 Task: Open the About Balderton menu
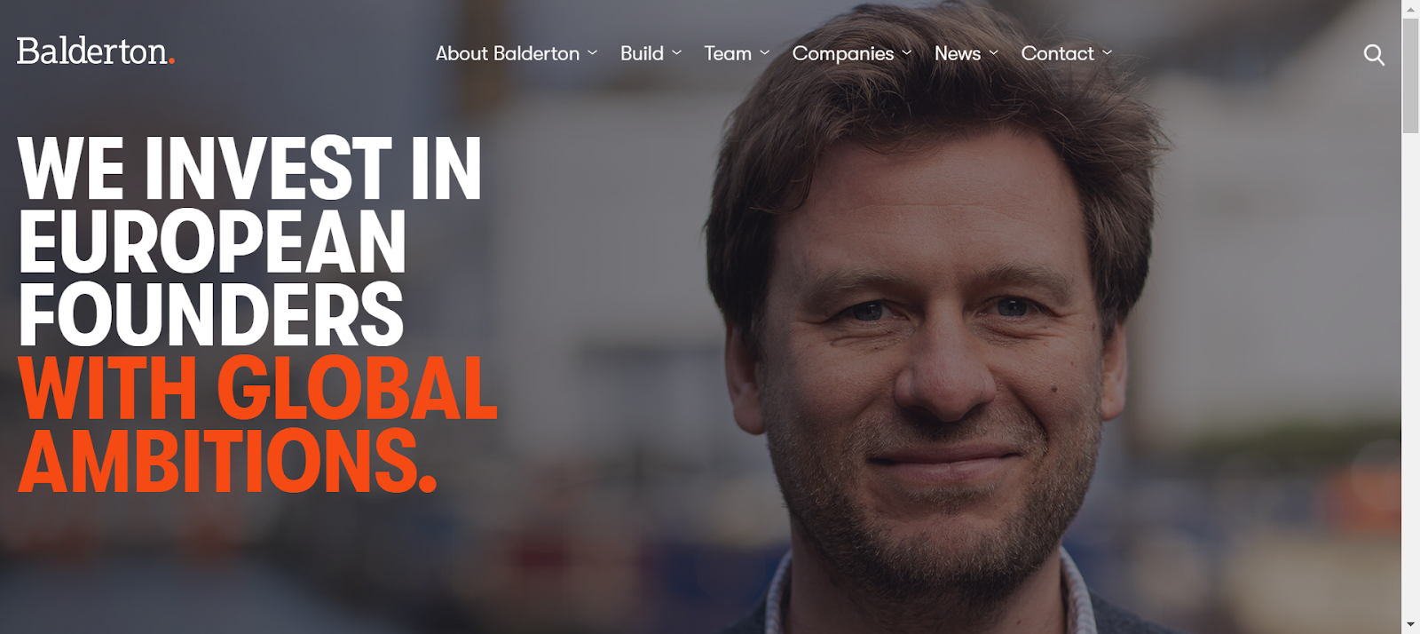pyautogui.click(x=508, y=53)
